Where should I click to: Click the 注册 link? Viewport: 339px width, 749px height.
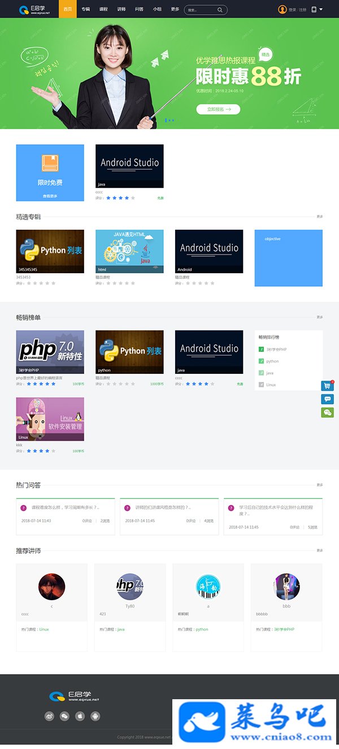click(x=303, y=10)
